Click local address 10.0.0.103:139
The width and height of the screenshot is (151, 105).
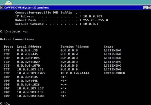pyautogui.click(x=30, y=69)
